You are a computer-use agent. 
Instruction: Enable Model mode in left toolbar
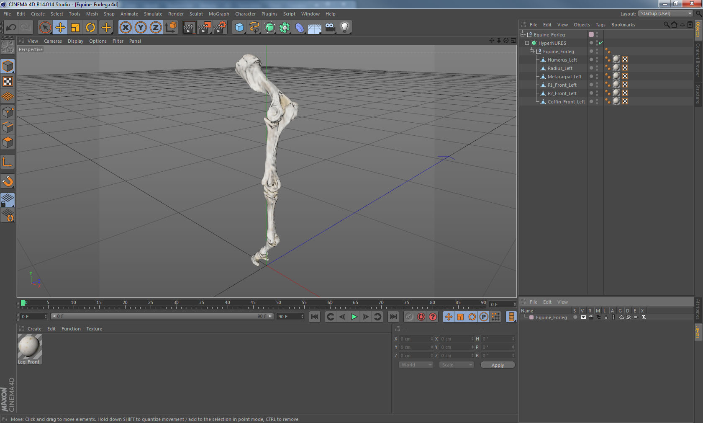[x=8, y=66]
